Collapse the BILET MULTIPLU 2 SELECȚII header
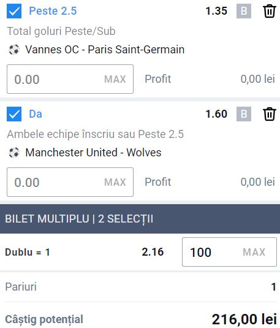 (x=140, y=219)
